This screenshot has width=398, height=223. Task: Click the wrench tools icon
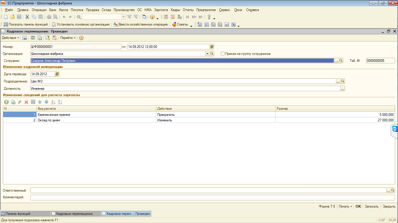[209, 17]
